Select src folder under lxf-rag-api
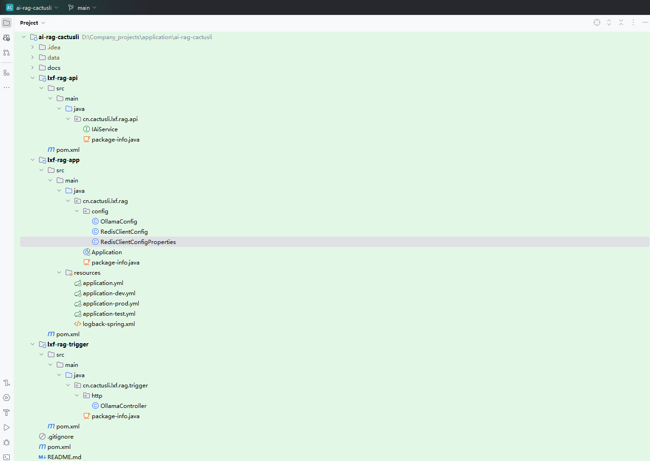 60,88
